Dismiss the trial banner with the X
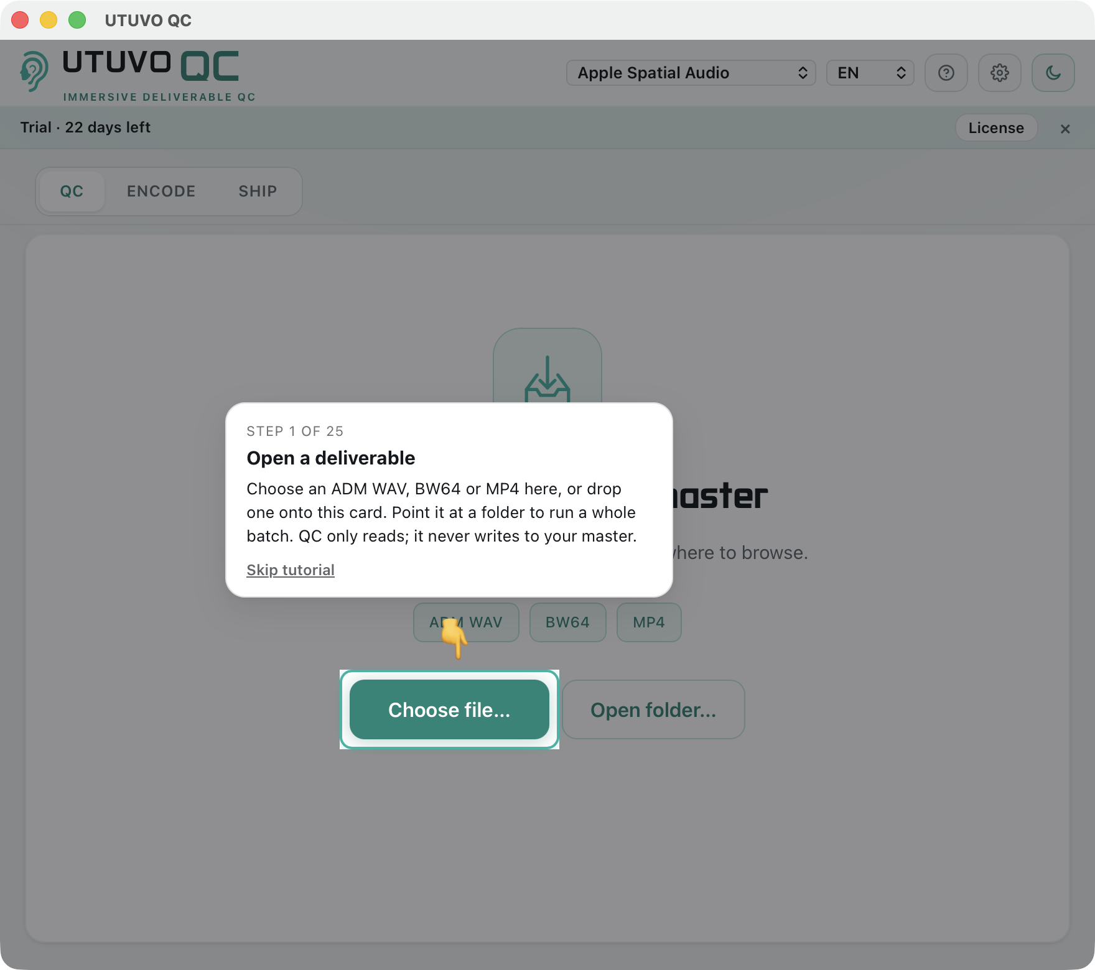Viewport: 1095px width, 970px height. (x=1065, y=129)
